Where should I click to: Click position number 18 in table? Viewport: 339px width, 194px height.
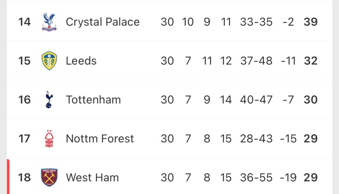coord(24,177)
